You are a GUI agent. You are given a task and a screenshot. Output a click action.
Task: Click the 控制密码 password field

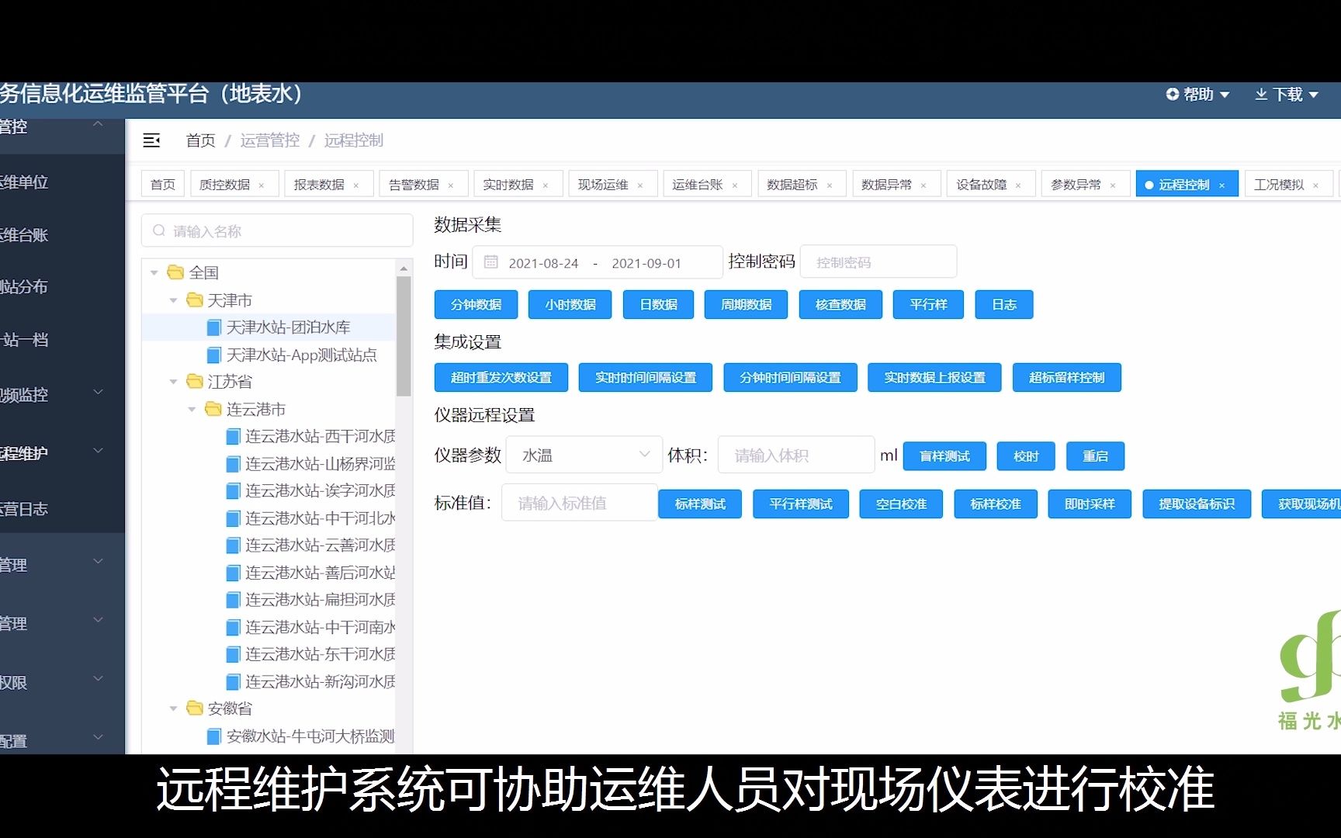pos(878,262)
